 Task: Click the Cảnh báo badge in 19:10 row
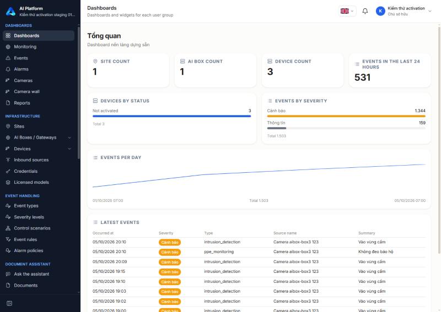170,282
